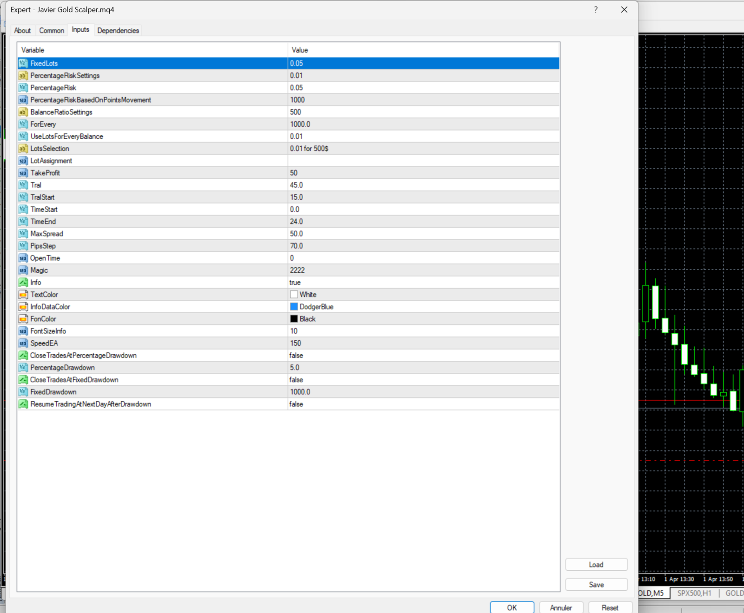Click the ForEvery row icon
744x613 pixels.
coord(23,124)
